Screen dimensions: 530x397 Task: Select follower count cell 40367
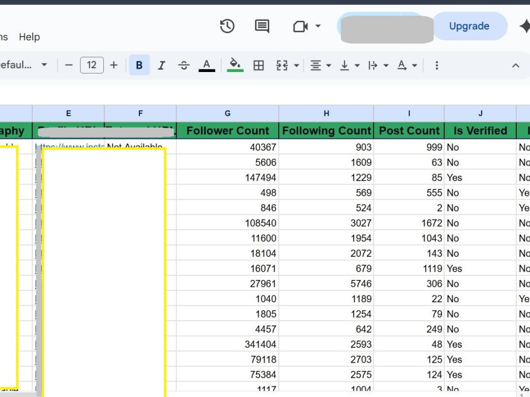tap(227, 147)
